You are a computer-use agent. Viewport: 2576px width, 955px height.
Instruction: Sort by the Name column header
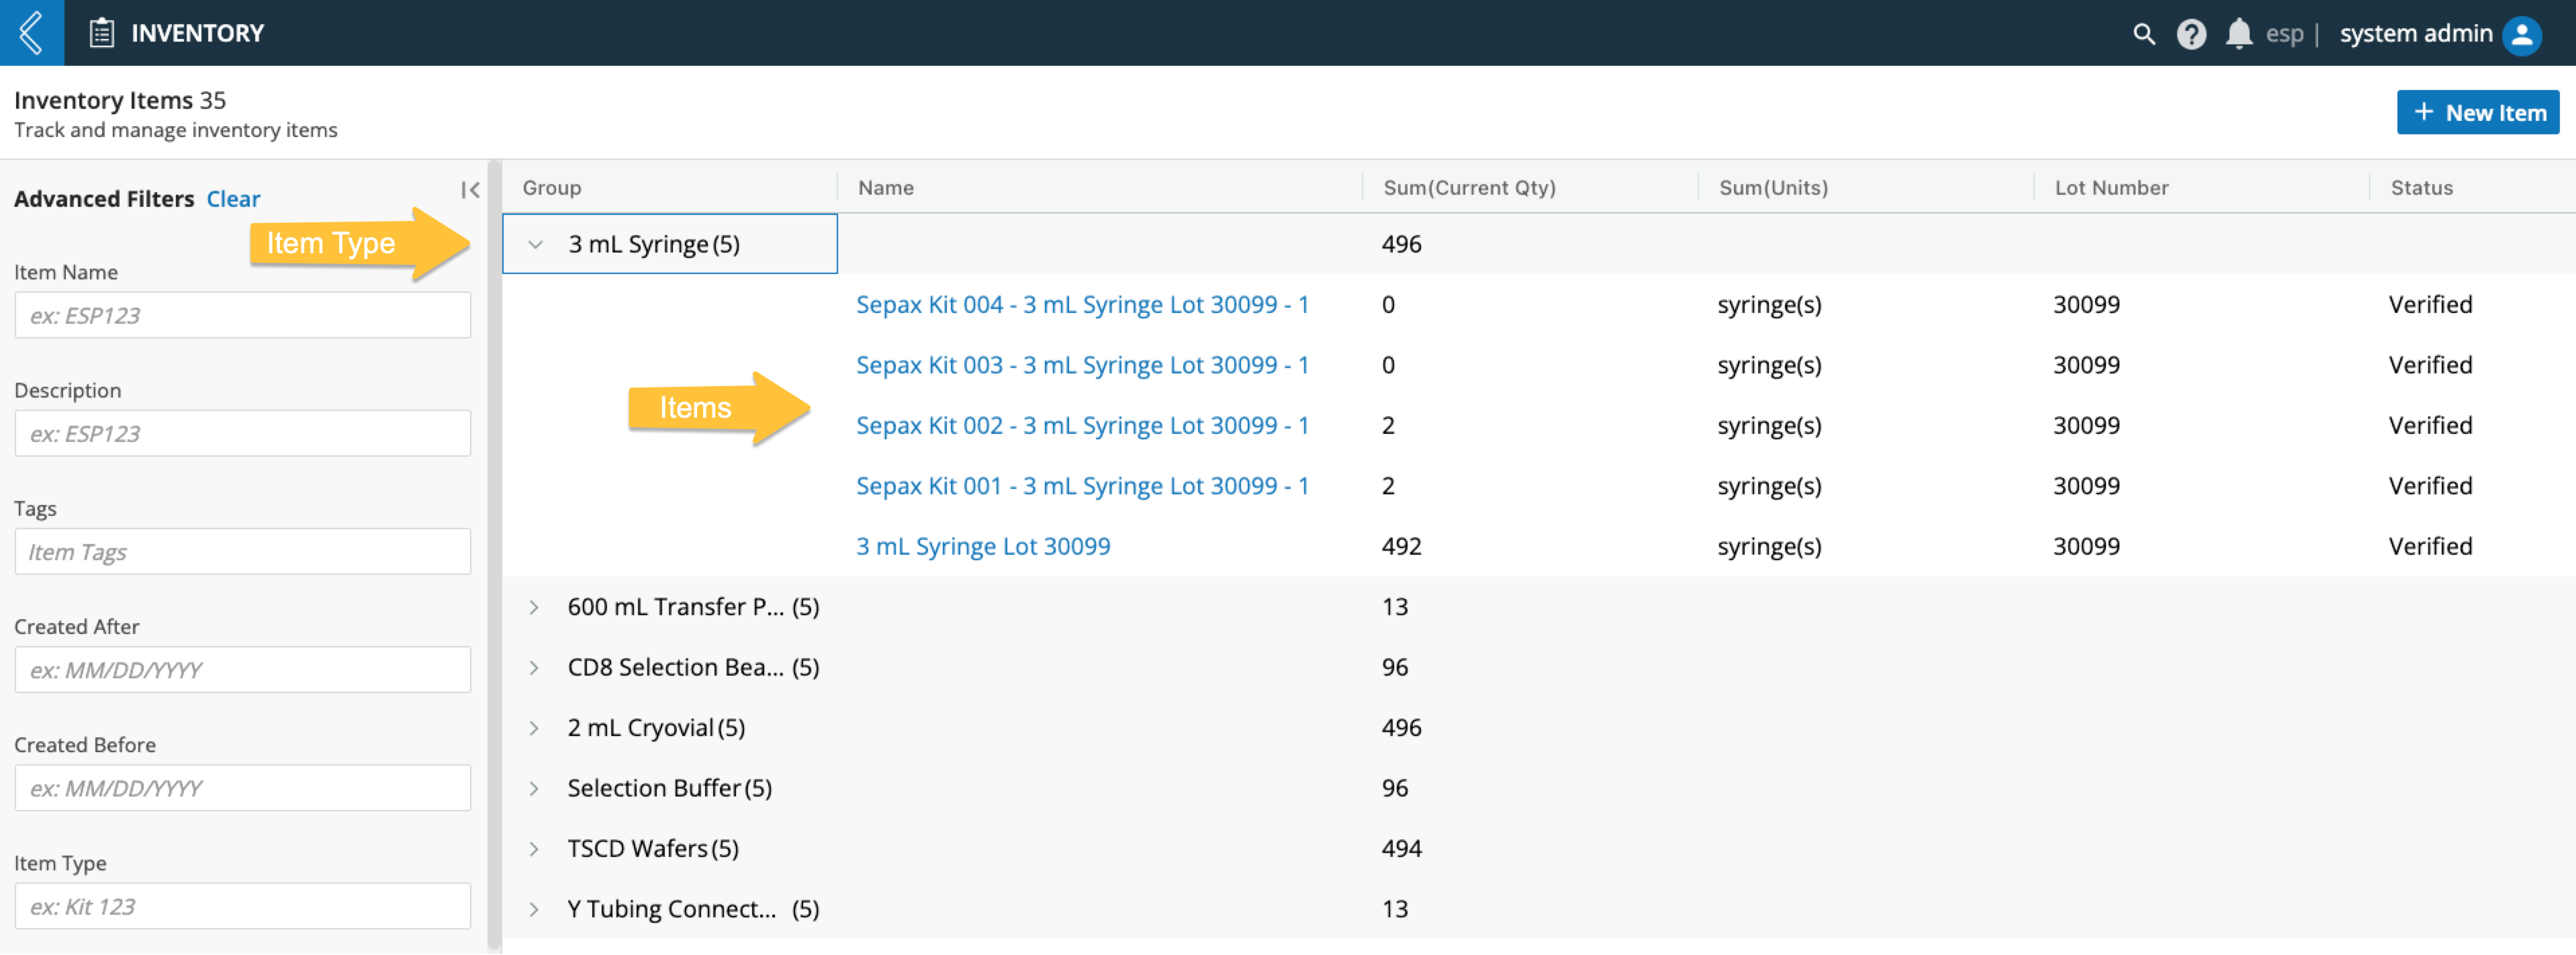coord(885,188)
